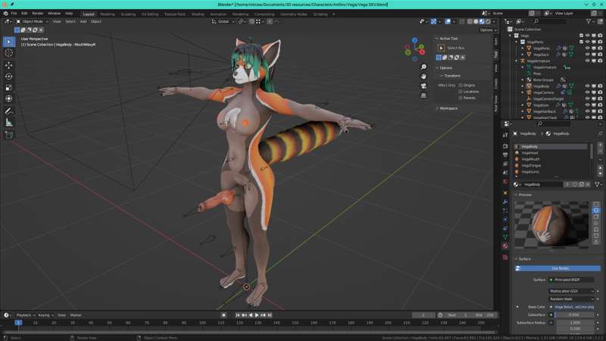This screenshot has height=341, width=606.
Task: Click the viewport zoom magnifier icon
Action: pos(423,67)
